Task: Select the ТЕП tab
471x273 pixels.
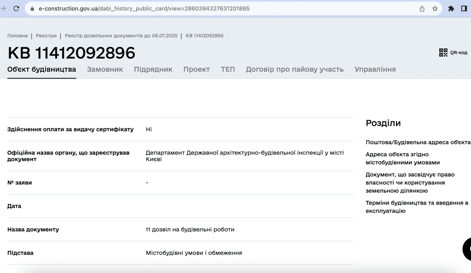Action: 228,69
